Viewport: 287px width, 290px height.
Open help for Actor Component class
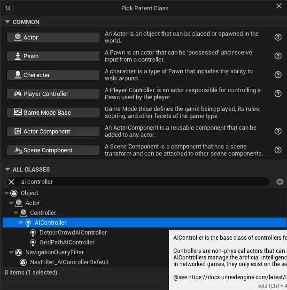coord(278,131)
